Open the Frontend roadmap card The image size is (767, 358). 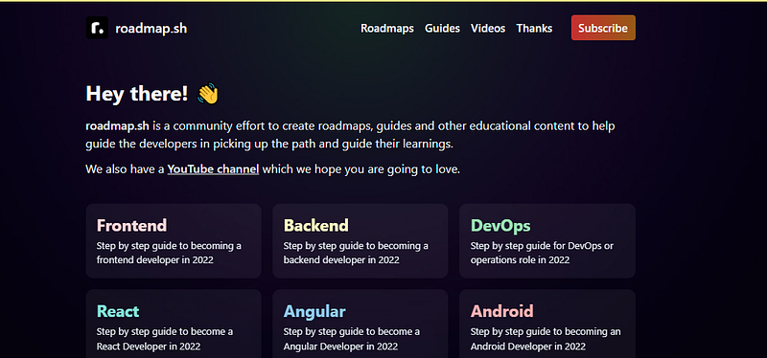click(x=174, y=241)
